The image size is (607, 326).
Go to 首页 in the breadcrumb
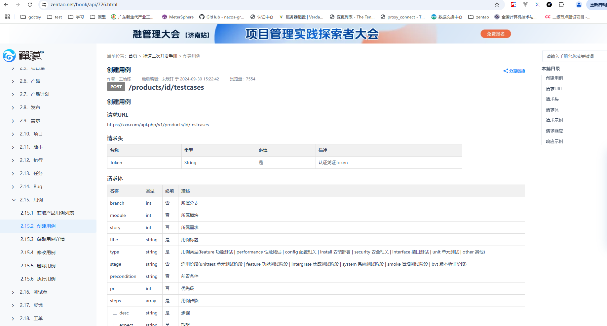click(133, 56)
